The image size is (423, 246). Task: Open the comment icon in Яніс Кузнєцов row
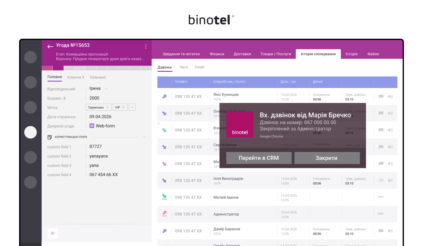pyautogui.click(x=381, y=97)
